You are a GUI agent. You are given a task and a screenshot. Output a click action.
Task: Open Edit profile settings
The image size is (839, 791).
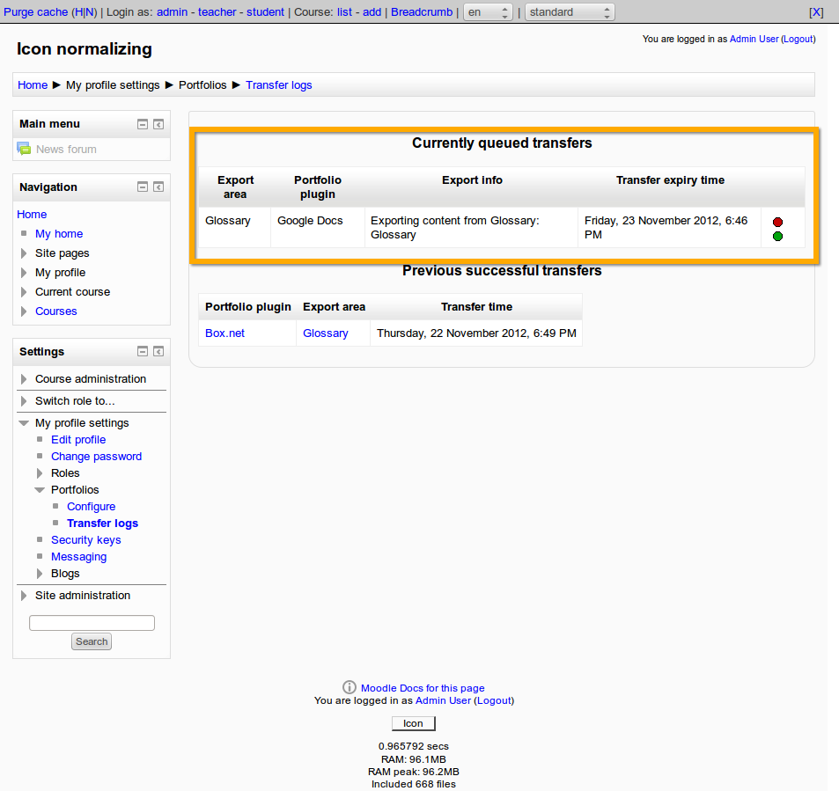pyautogui.click(x=78, y=440)
